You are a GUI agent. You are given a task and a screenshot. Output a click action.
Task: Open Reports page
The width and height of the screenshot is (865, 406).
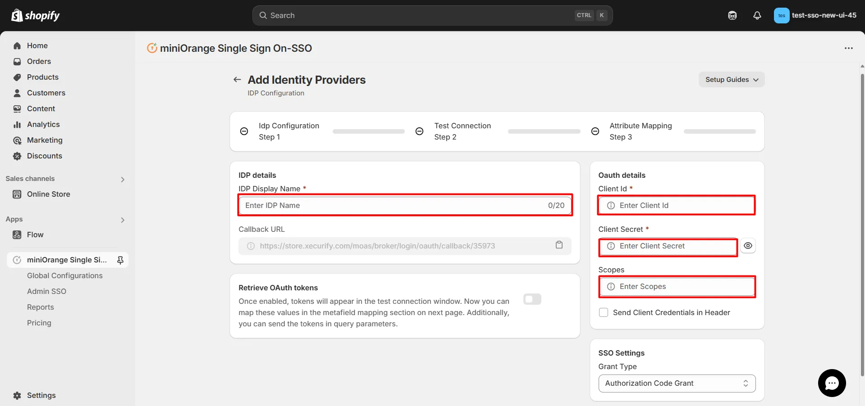[x=40, y=307]
